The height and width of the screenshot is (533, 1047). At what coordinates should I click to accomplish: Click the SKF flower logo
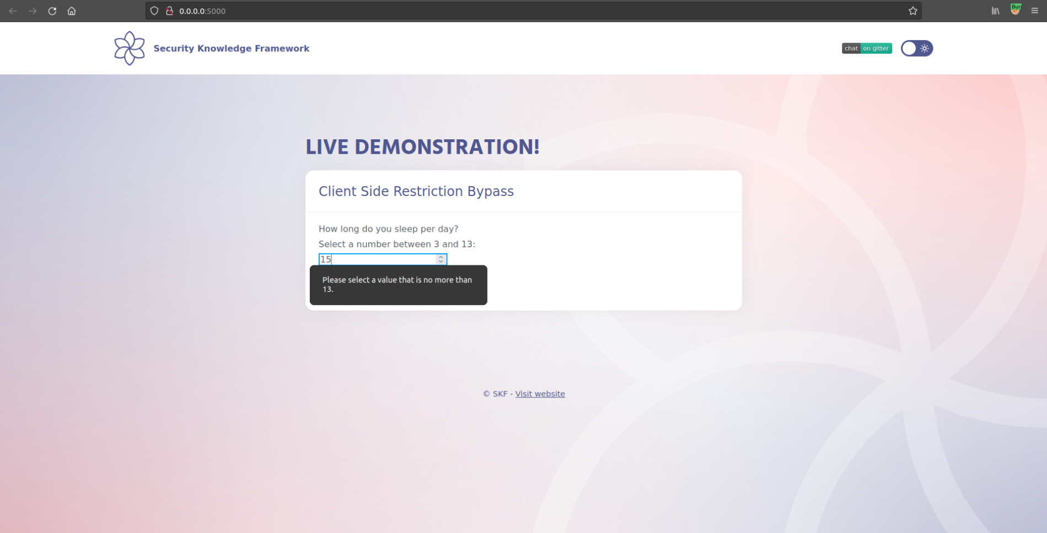coord(130,48)
